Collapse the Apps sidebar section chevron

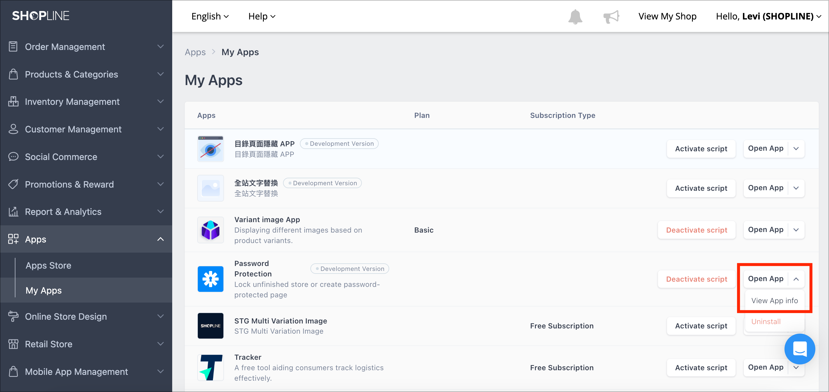(161, 239)
